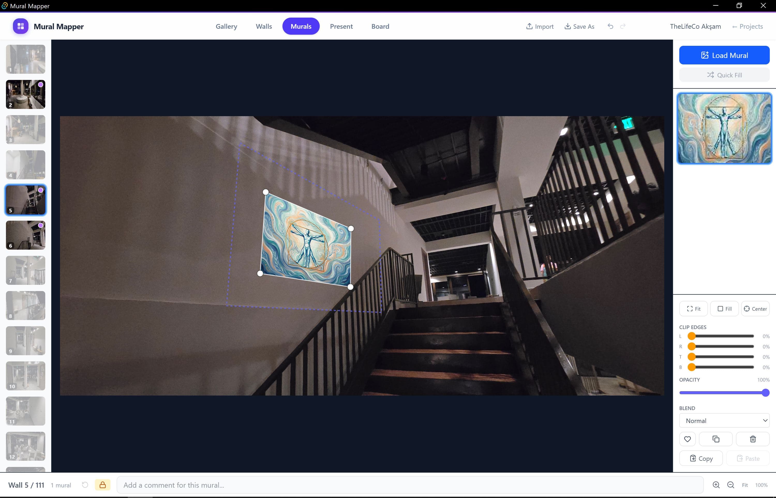Click the undo arrow in the top bar
776x498 pixels.
coord(610,26)
